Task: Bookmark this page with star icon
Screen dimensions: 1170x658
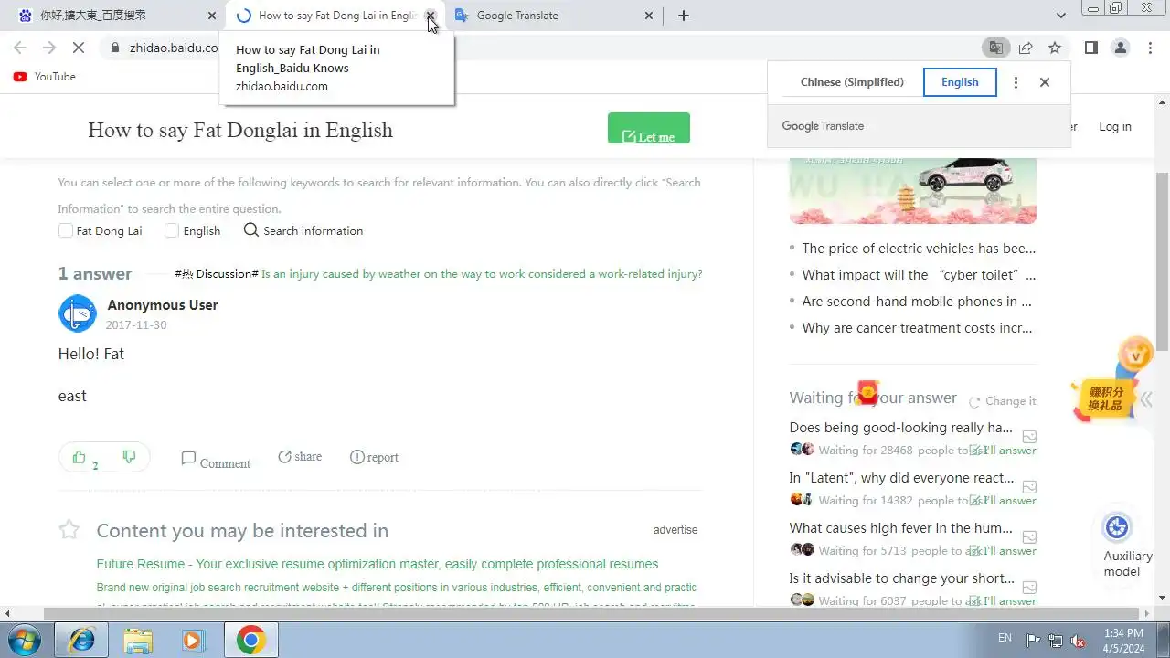Action: coord(1055,48)
